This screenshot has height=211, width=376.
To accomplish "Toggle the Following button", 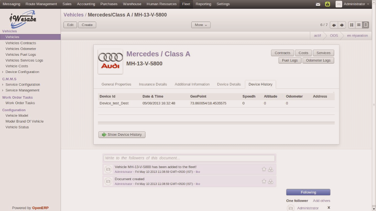I will pos(308,192).
